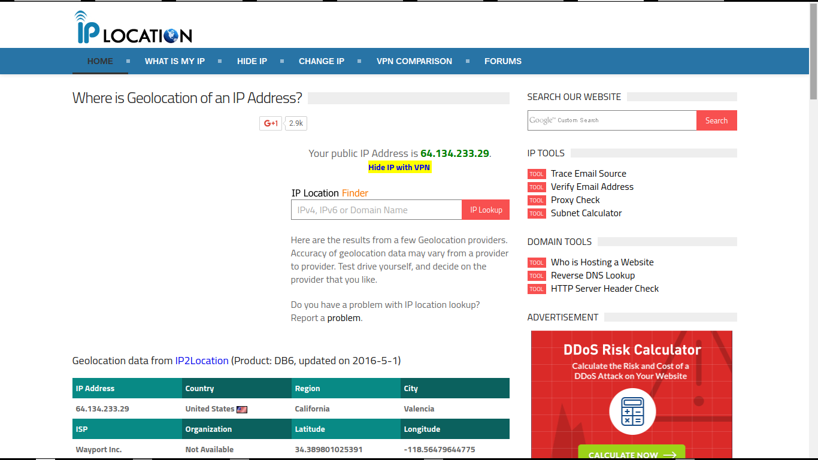Click the TOOL badge next to Reverse DNS Lookup
Screen dimensions: 818x460
point(537,276)
